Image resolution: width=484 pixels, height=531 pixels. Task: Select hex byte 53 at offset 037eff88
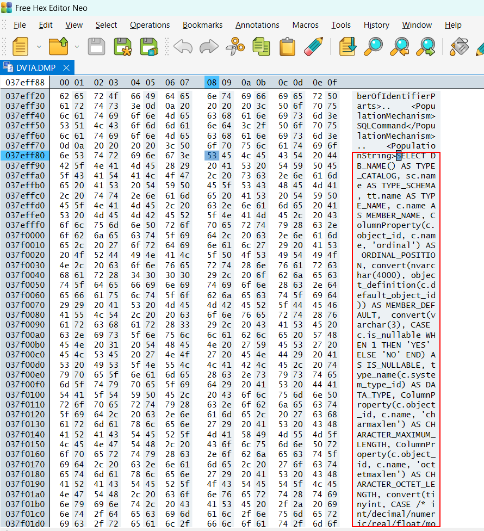point(211,156)
